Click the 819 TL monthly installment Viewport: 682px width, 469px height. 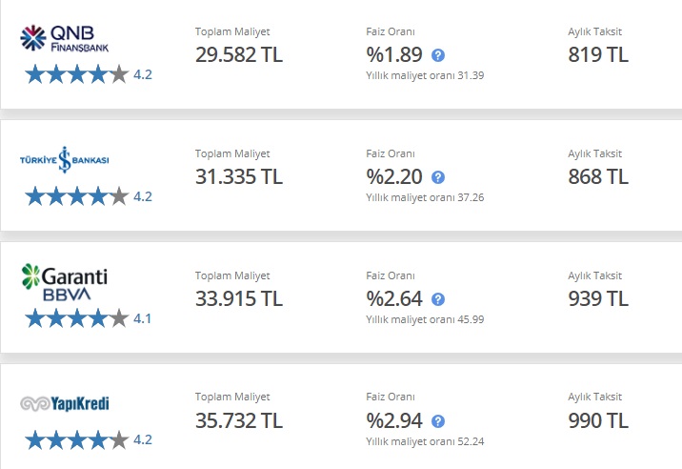pos(598,55)
